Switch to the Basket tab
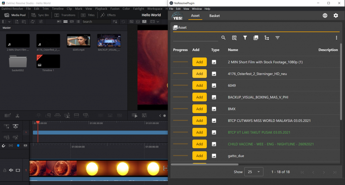Viewport: 345px width, 185px height. pos(215,16)
